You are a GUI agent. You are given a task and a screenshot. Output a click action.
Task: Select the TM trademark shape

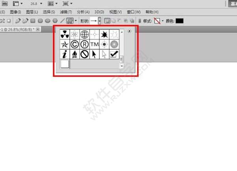(94, 45)
